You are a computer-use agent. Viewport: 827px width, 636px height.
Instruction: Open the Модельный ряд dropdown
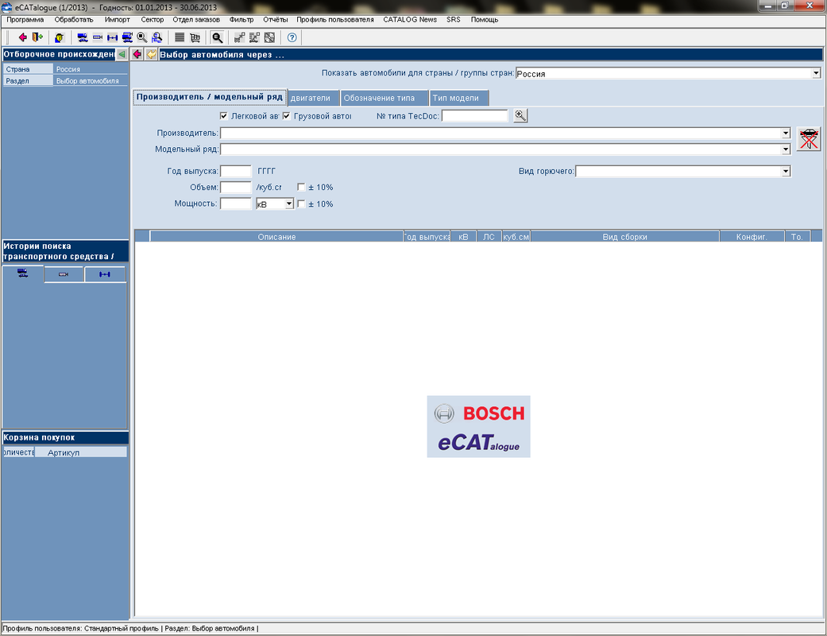point(786,149)
